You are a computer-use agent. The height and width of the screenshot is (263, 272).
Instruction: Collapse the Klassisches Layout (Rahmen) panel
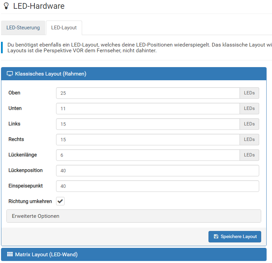(51, 74)
